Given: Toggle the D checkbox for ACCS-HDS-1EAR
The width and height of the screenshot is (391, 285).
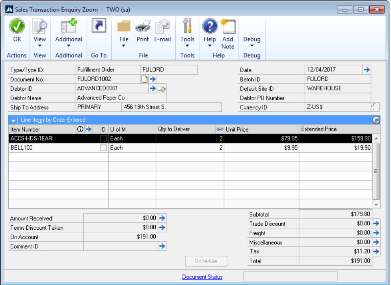Looking at the screenshot, I should coord(103,139).
